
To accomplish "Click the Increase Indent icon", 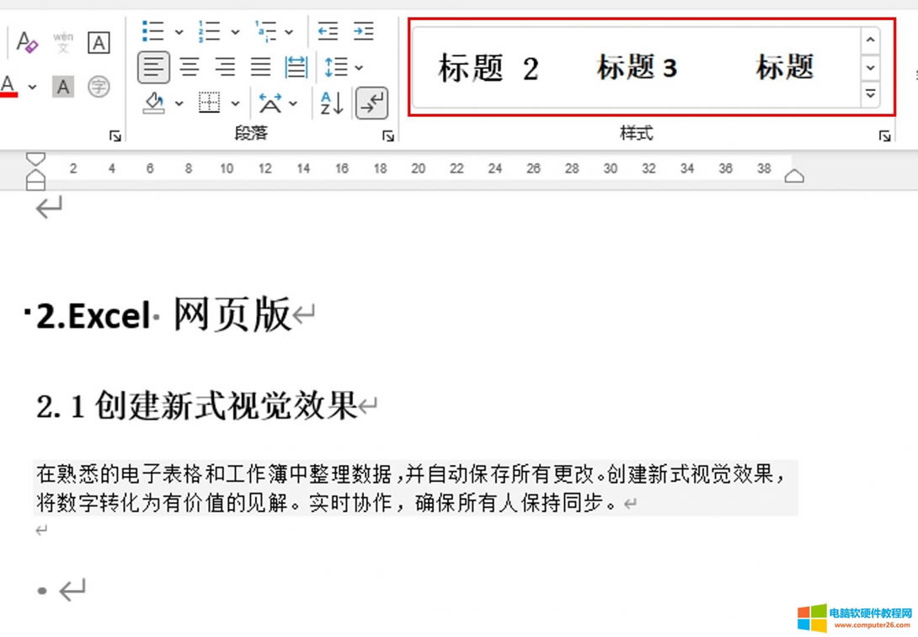I will pos(364,32).
